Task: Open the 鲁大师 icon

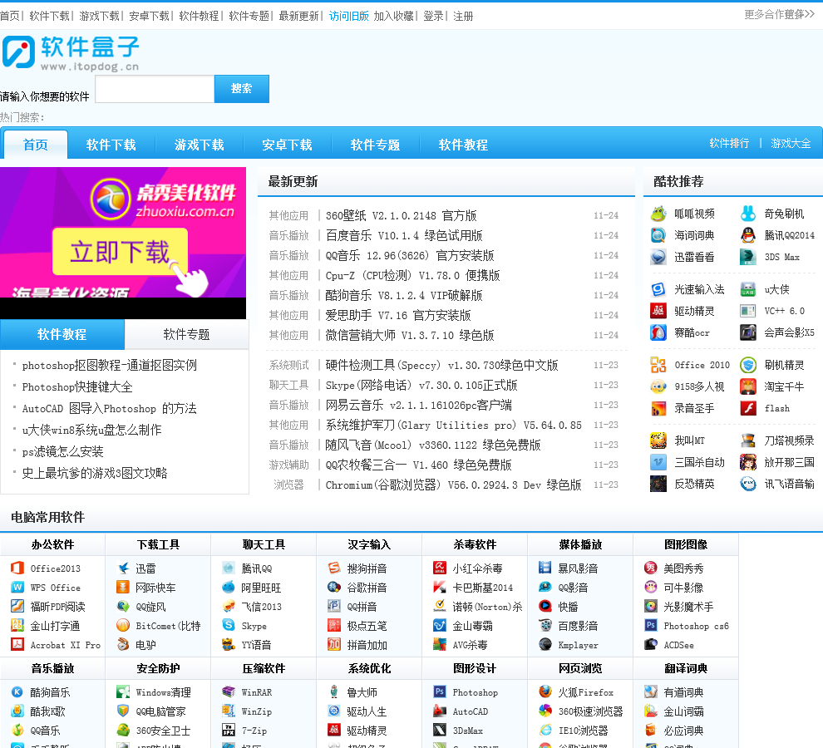Action: point(334,691)
